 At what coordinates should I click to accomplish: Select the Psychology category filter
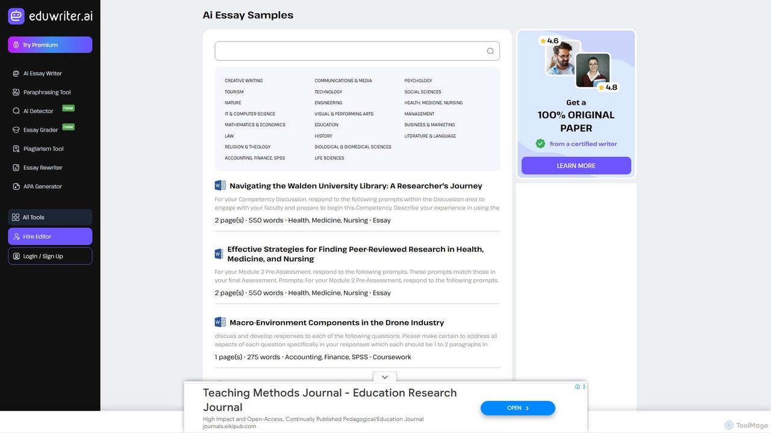[x=418, y=81]
